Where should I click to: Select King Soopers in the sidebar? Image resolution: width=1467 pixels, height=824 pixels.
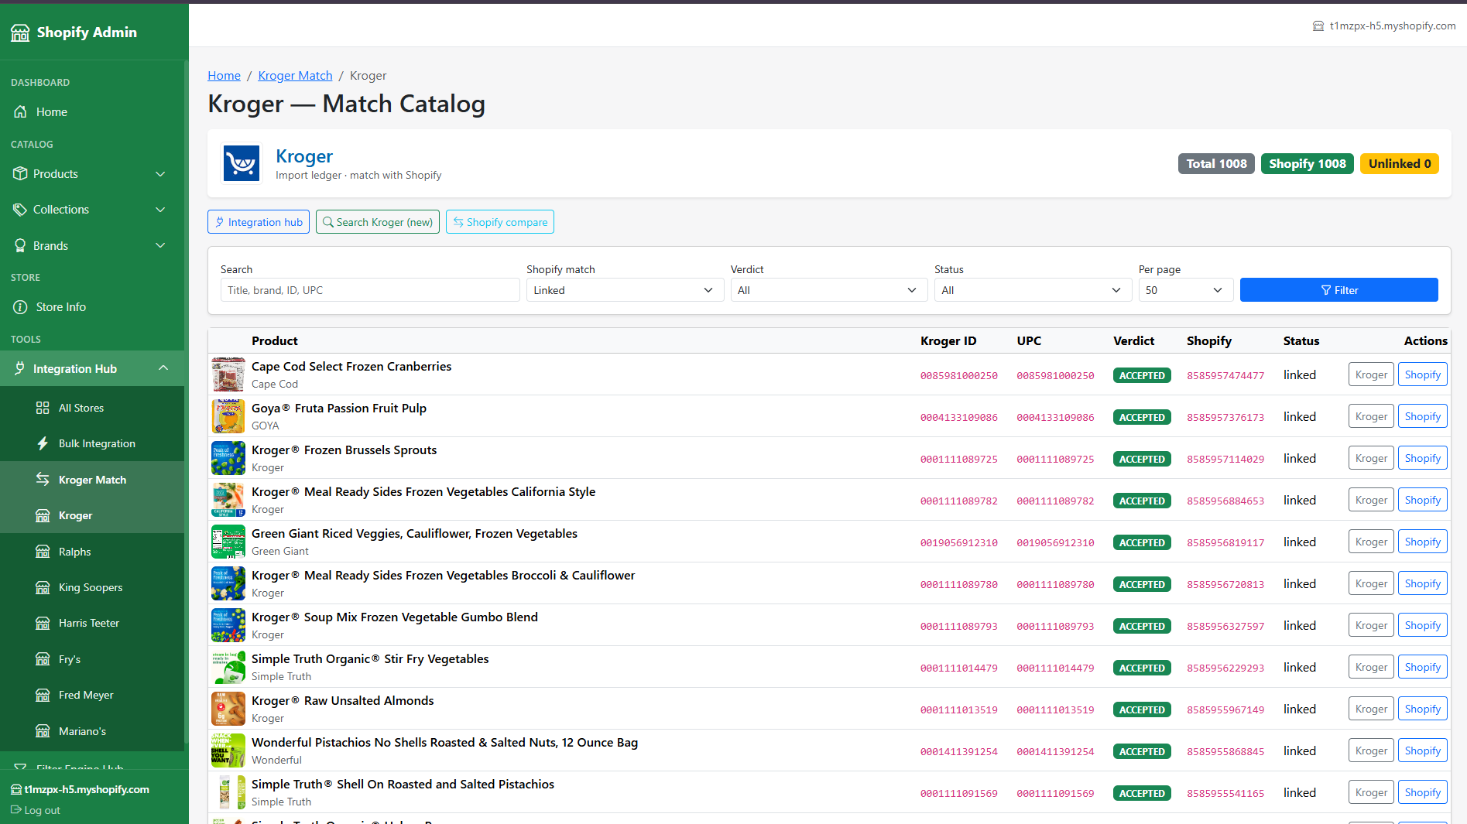(x=91, y=587)
